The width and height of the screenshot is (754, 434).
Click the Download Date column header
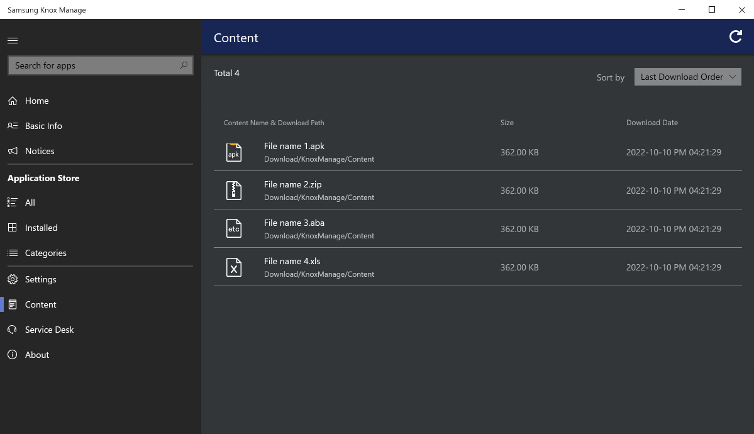pos(651,123)
